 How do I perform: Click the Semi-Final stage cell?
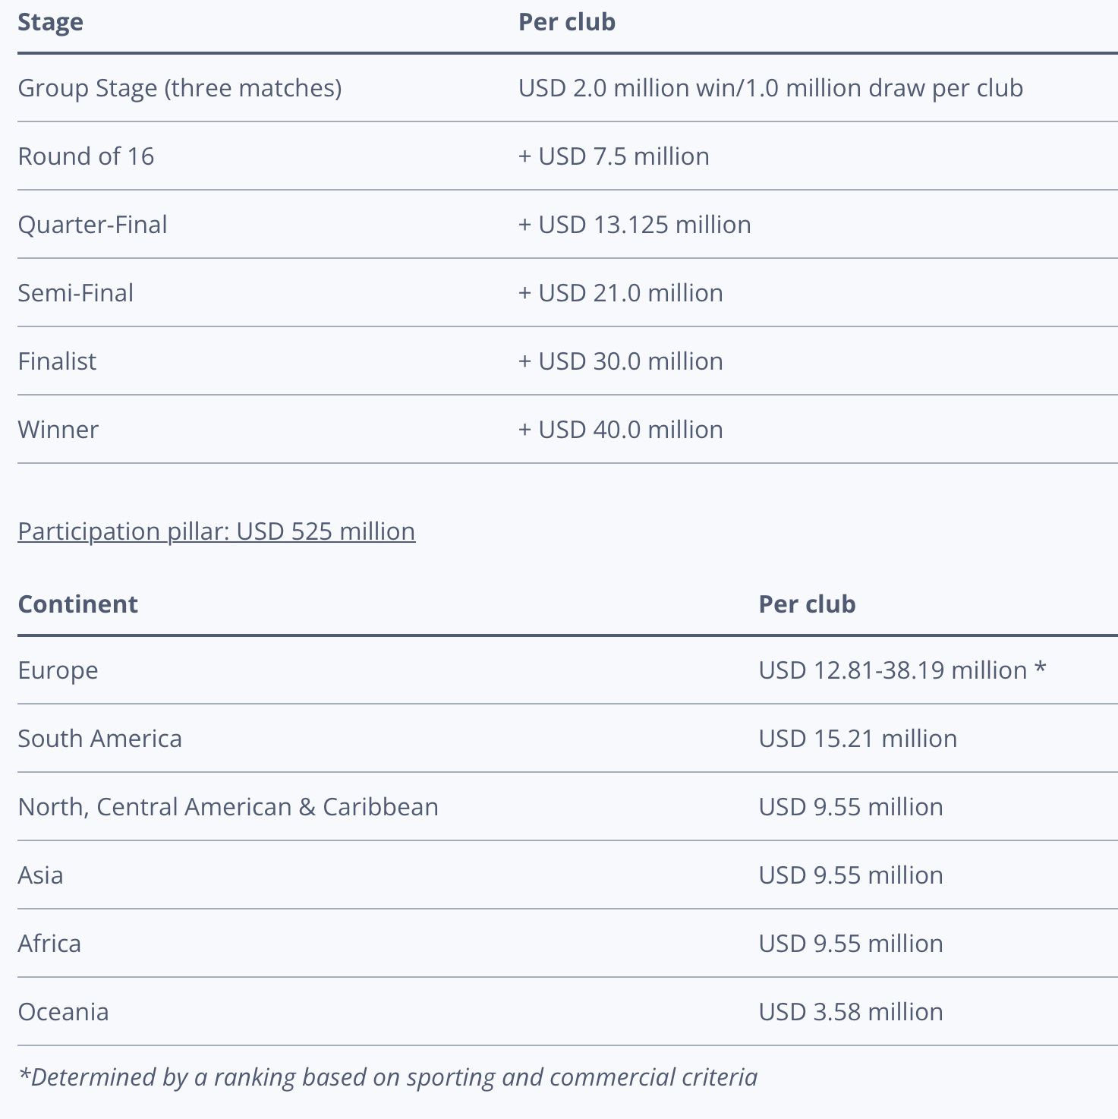[76, 293]
